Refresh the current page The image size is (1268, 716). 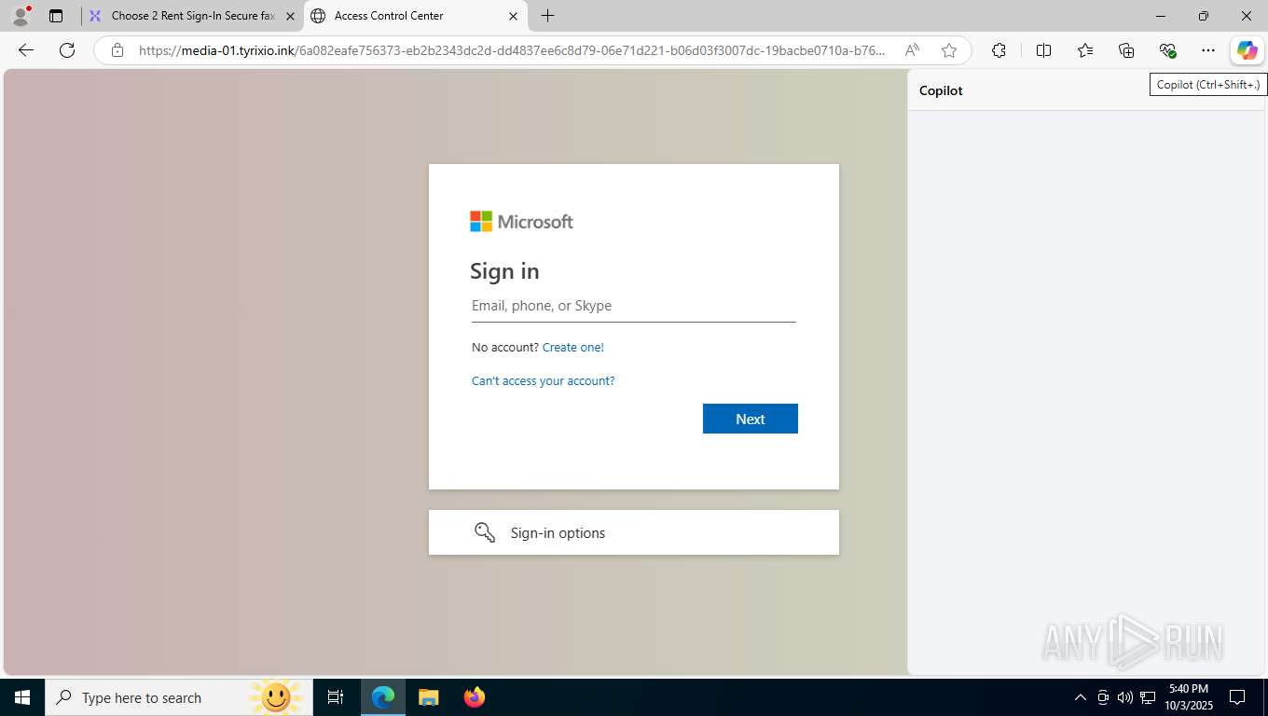point(67,50)
